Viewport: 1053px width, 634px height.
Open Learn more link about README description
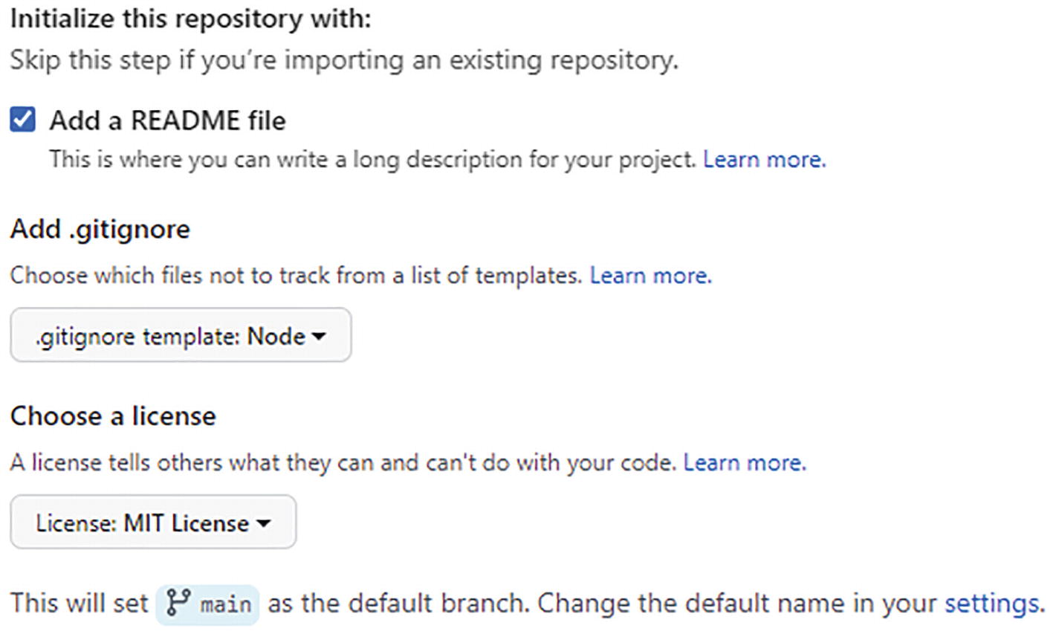coord(764,160)
